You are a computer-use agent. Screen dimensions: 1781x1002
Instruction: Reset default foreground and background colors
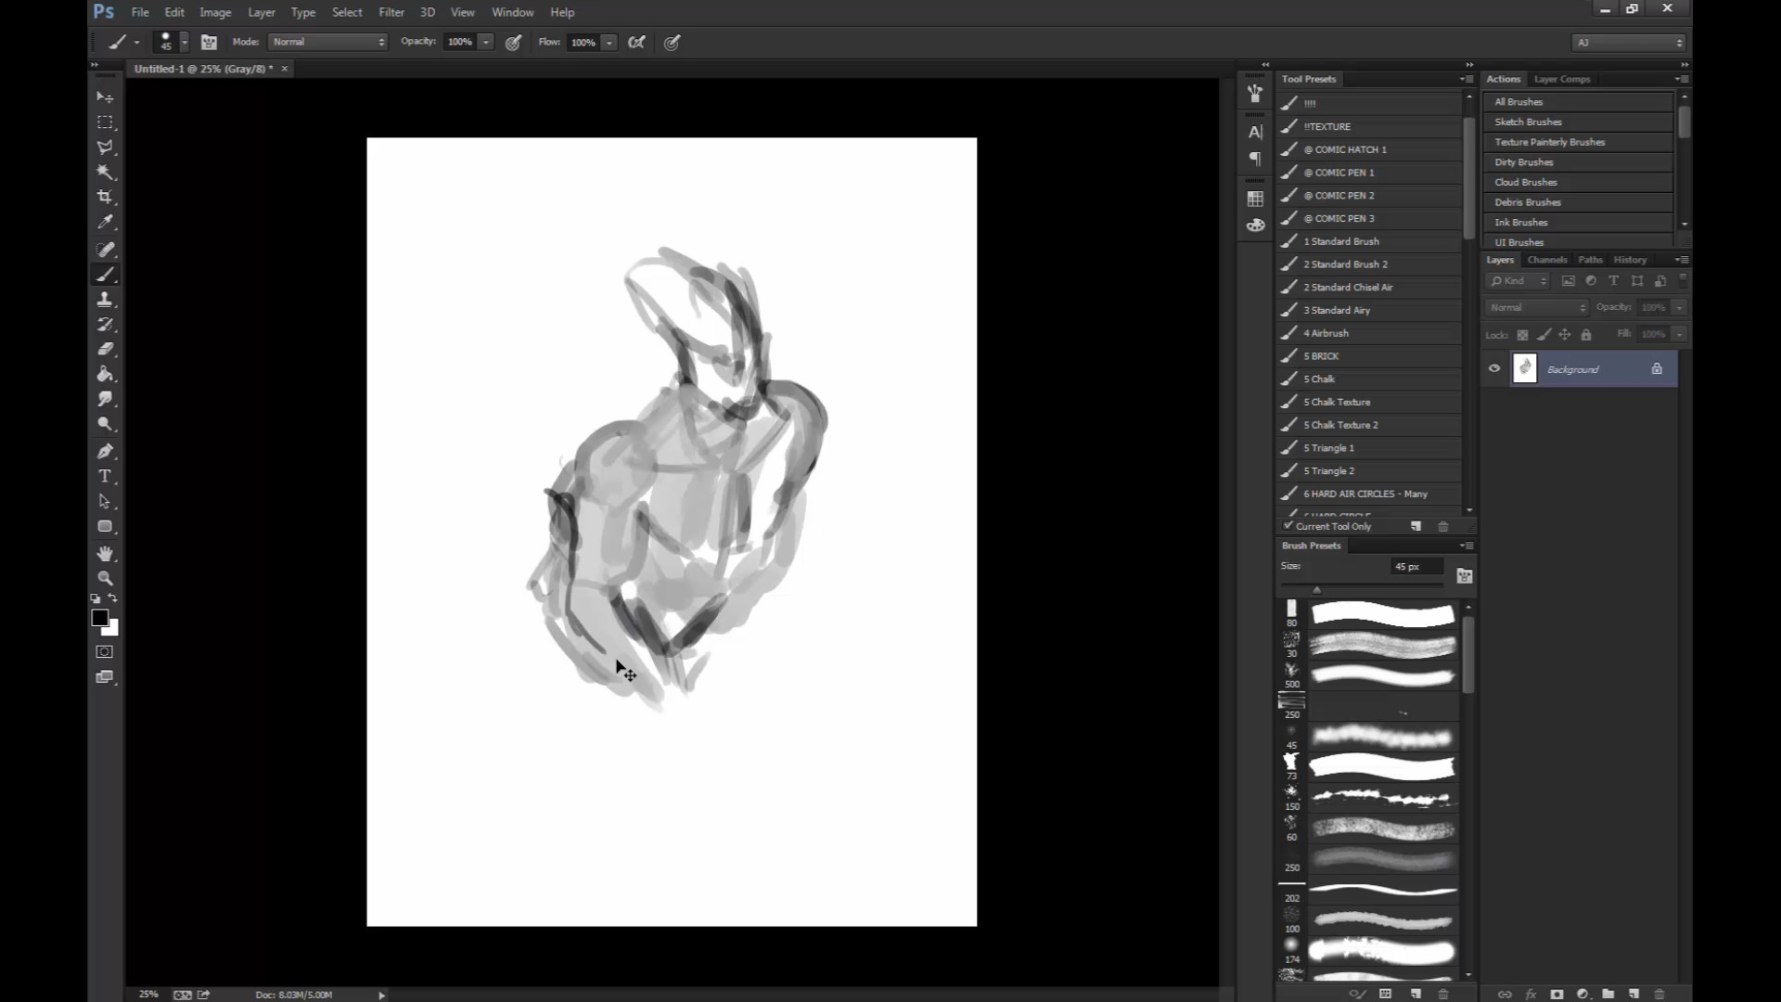(x=95, y=599)
